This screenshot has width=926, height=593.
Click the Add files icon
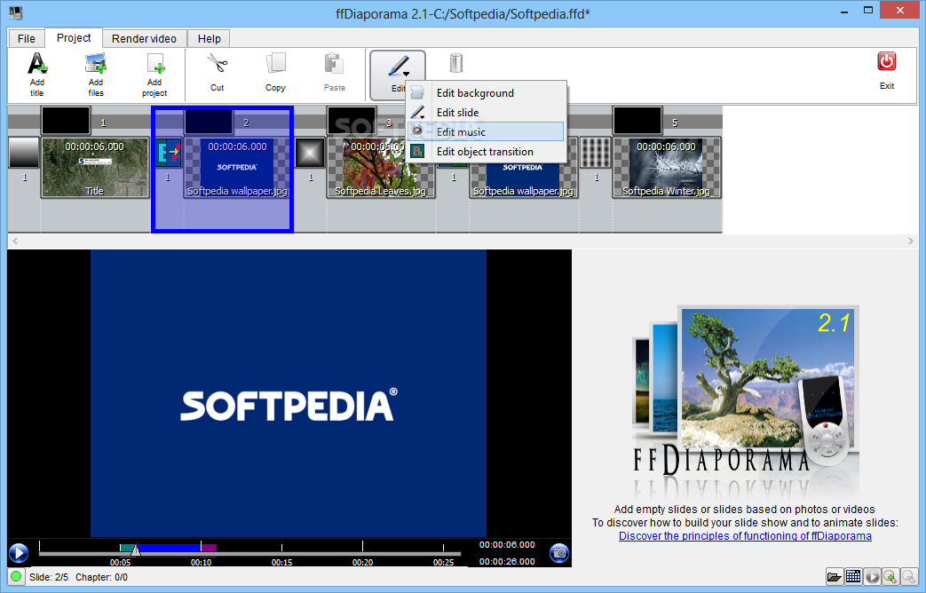pyautogui.click(x=96, y=64)
